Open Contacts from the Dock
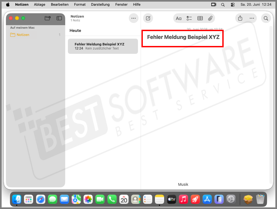The width and height of the screenshot is (277, 209). tap(136, 199)
